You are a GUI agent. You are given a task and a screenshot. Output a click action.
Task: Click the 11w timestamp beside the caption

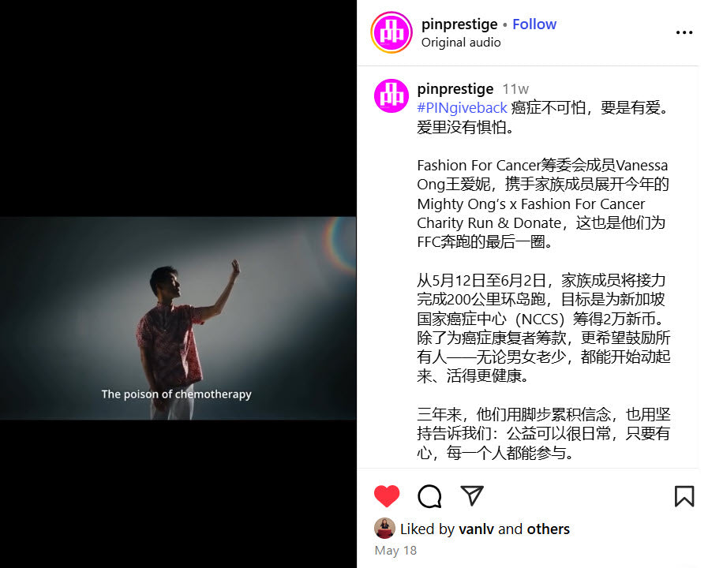coord(515,88)
